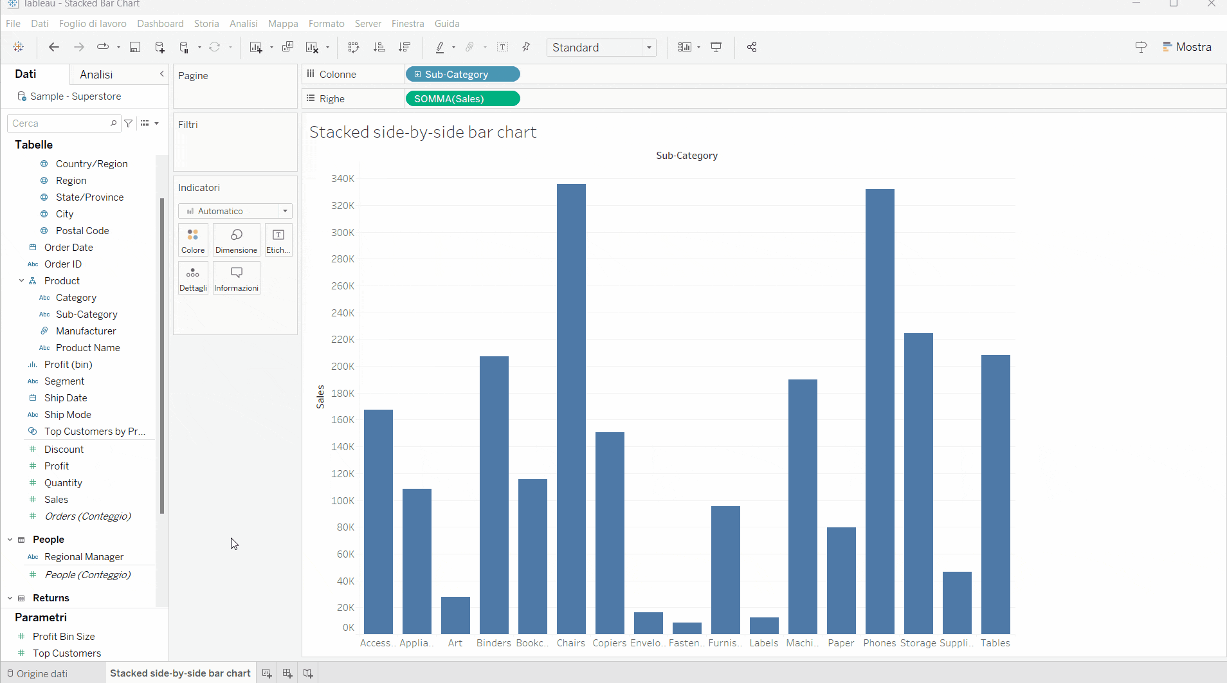Click the Sub-Category pill on Colonne

462,74
